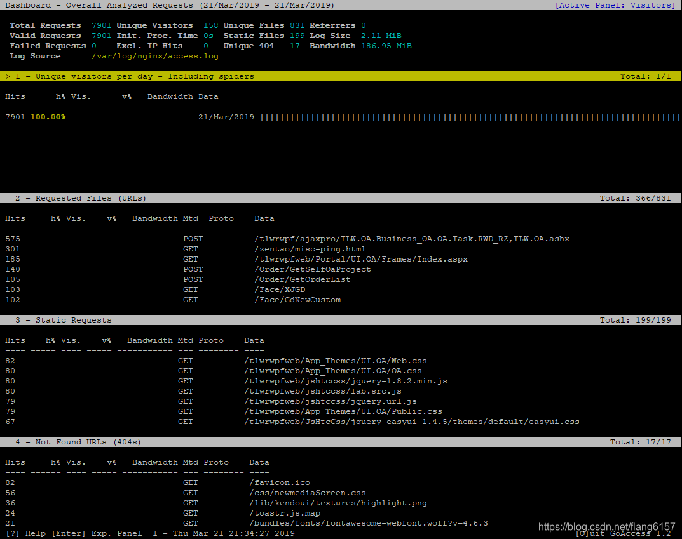Click the Total: 366/831 counter

[636, 199]
